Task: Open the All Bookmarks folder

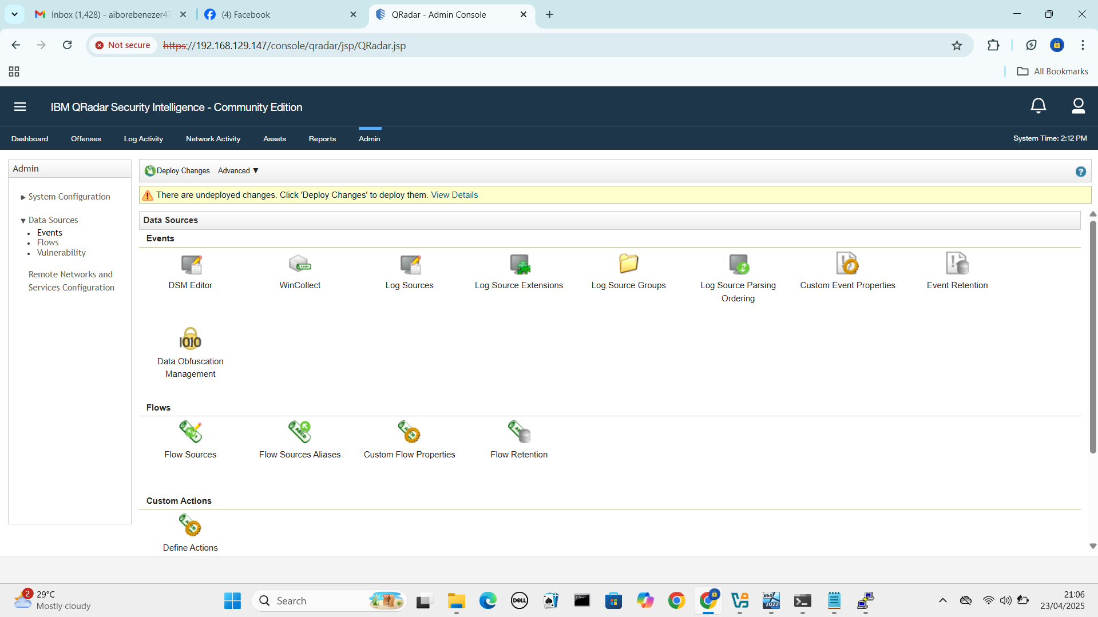Action: (1053, 71)
